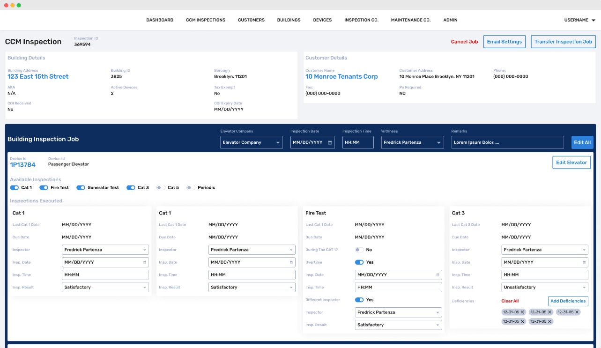Click Clear All deficiencies in the Cat 3 card

(510, 301)
